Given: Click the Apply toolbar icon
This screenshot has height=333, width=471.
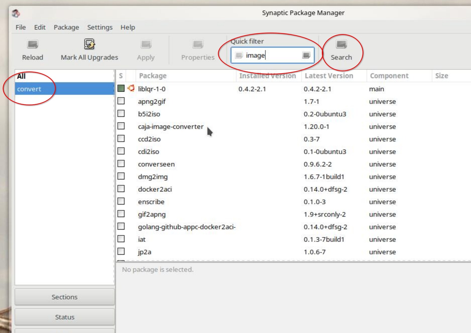Looking at the screenshot, I should 146,44.
